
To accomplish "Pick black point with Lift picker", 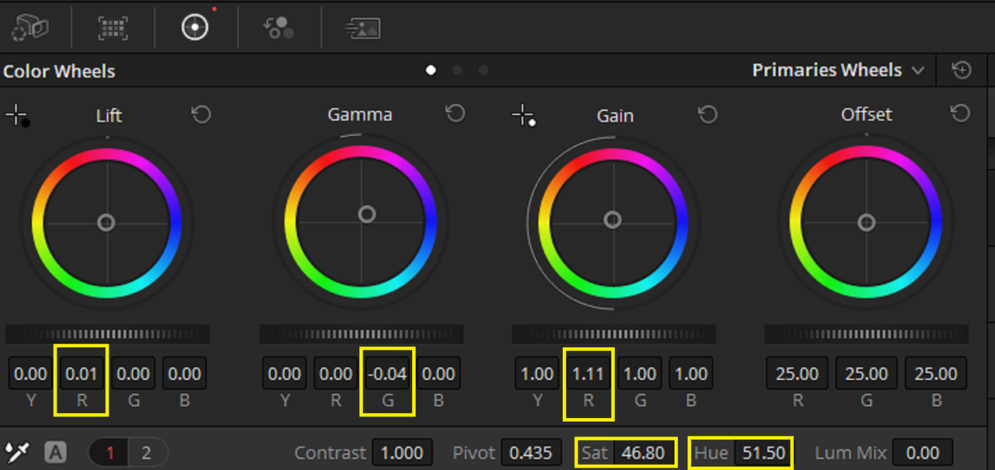I will tap(17, 117).
